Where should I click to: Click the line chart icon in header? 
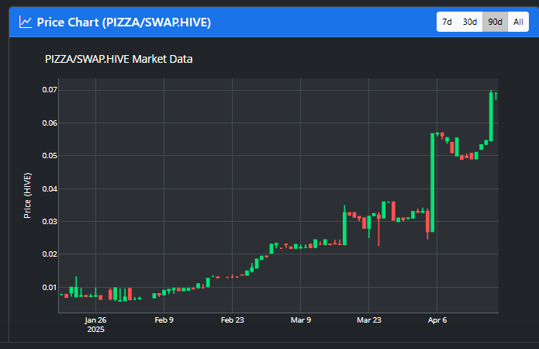26,22
